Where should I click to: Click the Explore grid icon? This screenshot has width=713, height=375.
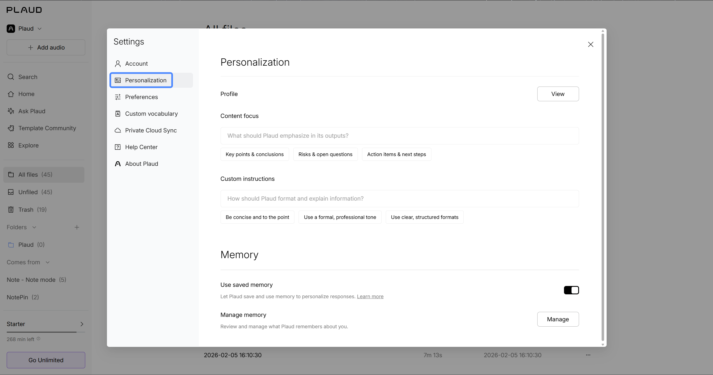tap(11, 145)
